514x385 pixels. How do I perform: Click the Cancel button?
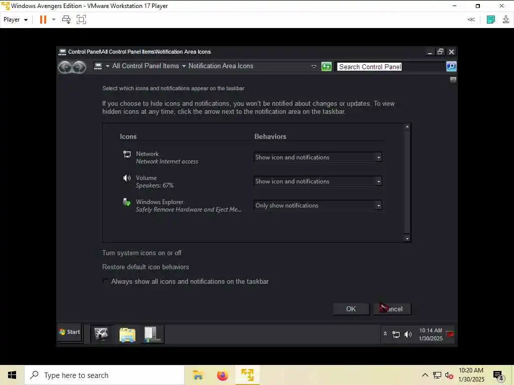(x=392, y=309)
